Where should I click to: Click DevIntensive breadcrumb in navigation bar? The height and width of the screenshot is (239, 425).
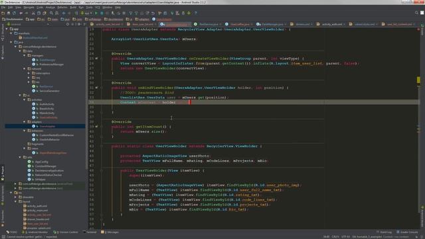[x=12, y=19]
